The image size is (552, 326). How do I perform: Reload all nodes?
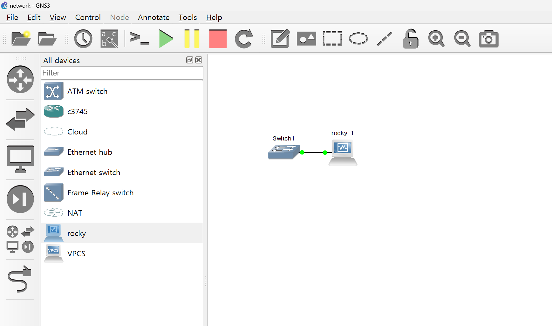pos(244,39)
